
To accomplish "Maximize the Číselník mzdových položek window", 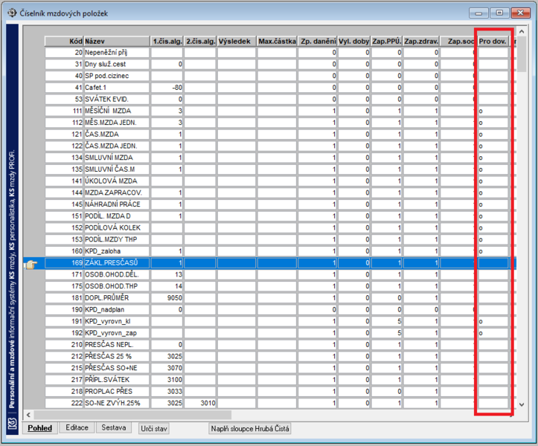I will (499, 13).
